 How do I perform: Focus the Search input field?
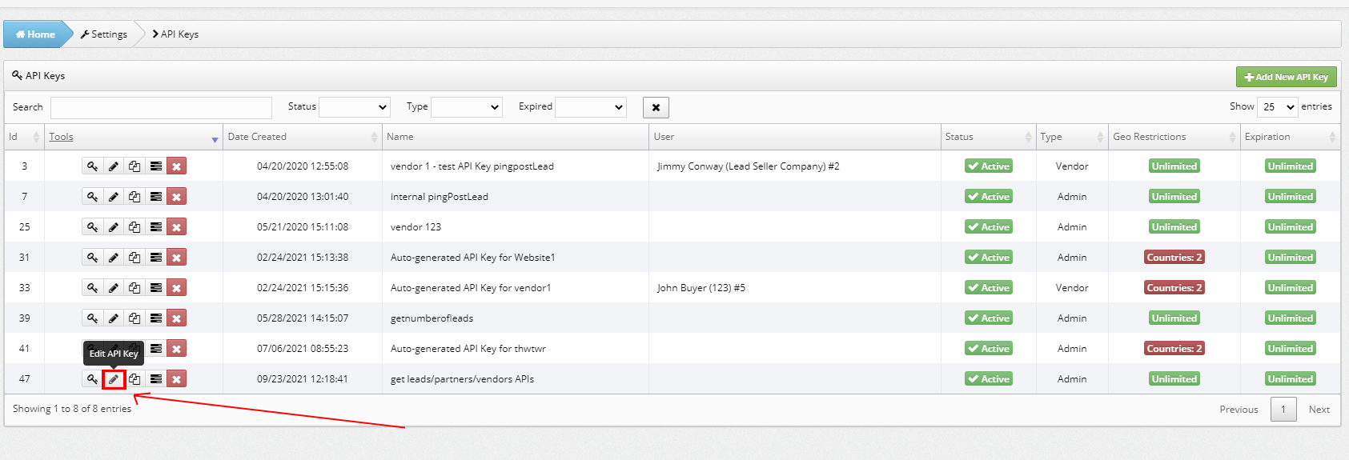[x=161, y=107]
